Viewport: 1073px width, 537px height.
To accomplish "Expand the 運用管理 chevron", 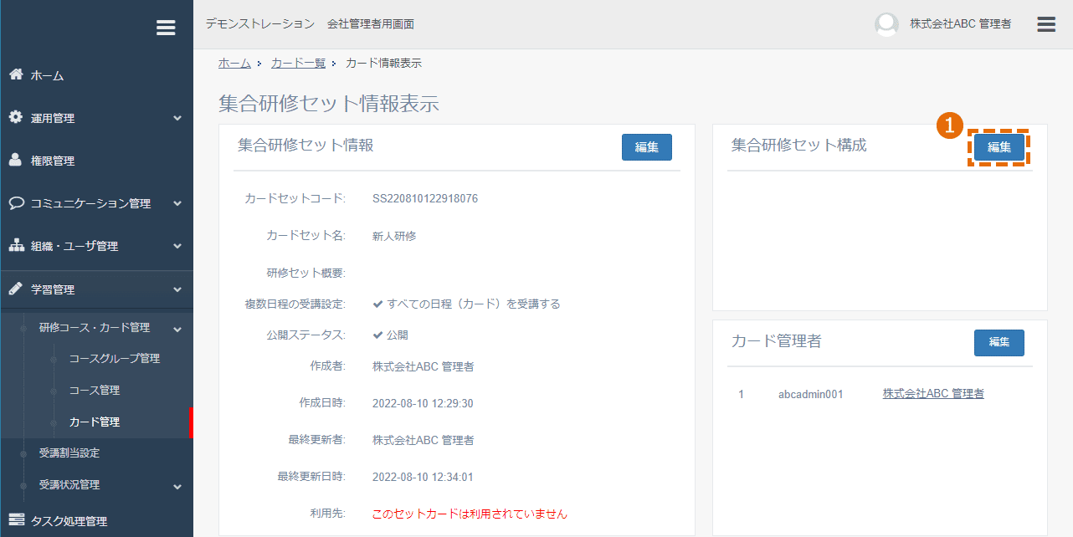I will (x=177, y=119).
